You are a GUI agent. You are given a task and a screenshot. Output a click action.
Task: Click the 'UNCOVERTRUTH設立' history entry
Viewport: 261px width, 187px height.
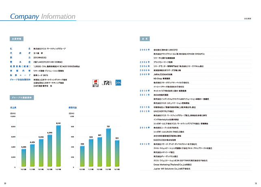point(164,111)
